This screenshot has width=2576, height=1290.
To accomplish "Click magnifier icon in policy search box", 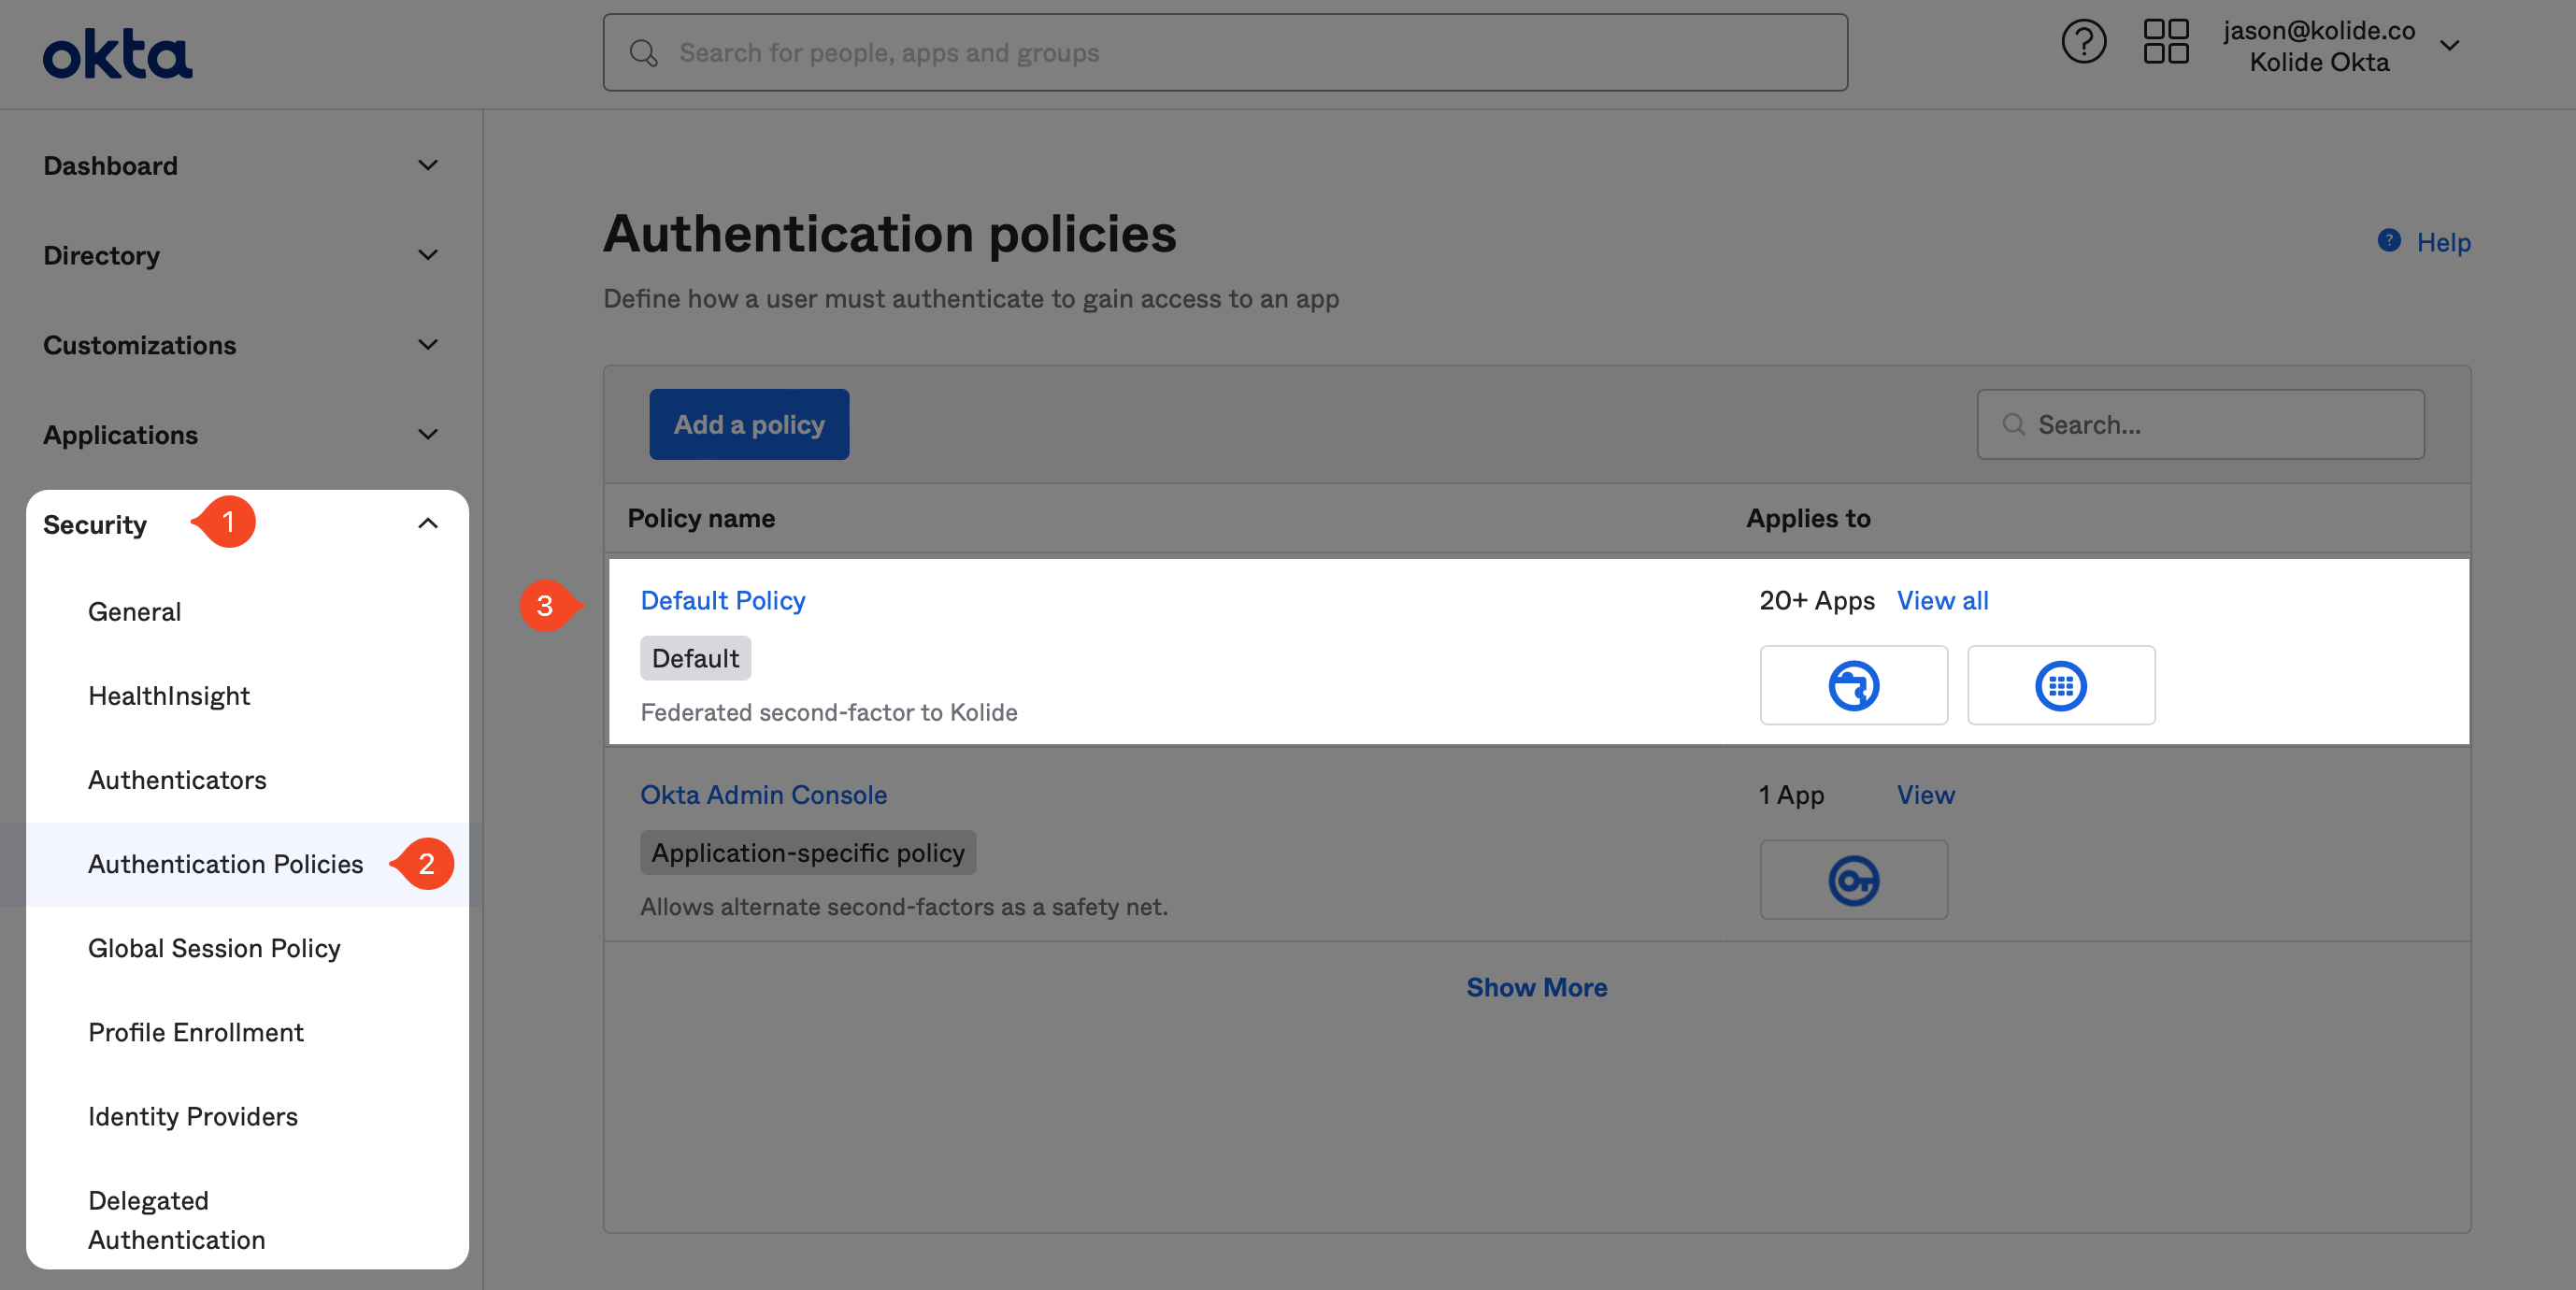I will point(2013,425).
